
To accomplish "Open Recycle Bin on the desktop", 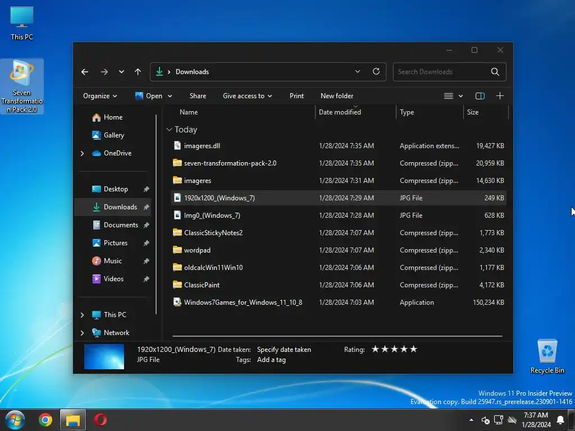I will click(547, 356).
